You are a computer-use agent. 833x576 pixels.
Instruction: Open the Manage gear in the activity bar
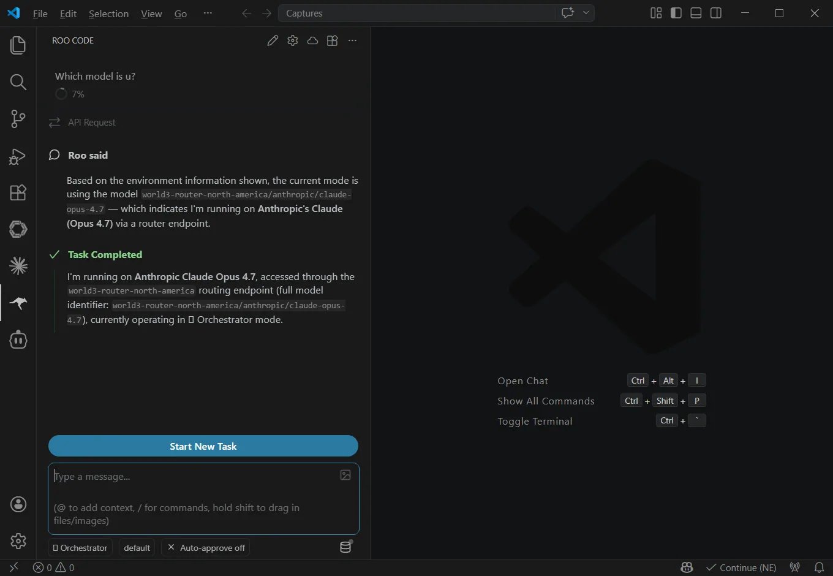(18, 541)
